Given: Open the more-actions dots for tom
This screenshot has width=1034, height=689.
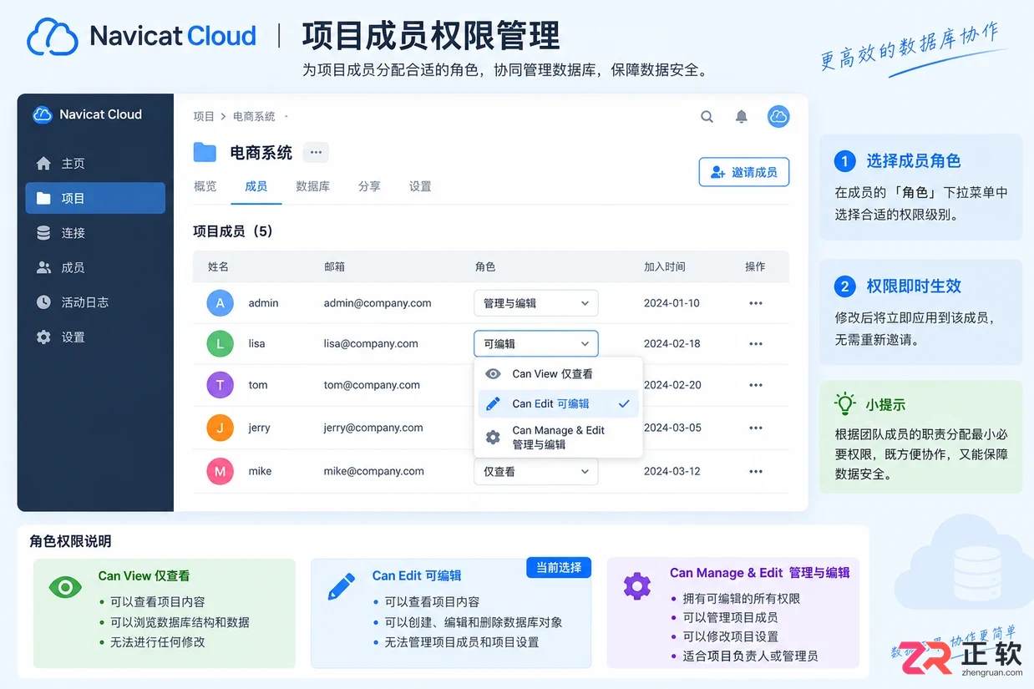Looking at the screenshot, I should (756, 385).
